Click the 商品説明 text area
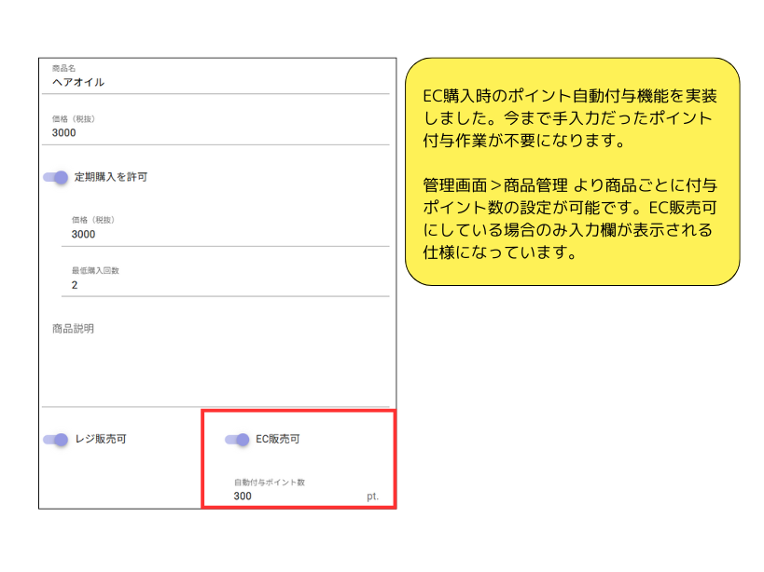 click(x=215, y=361)
